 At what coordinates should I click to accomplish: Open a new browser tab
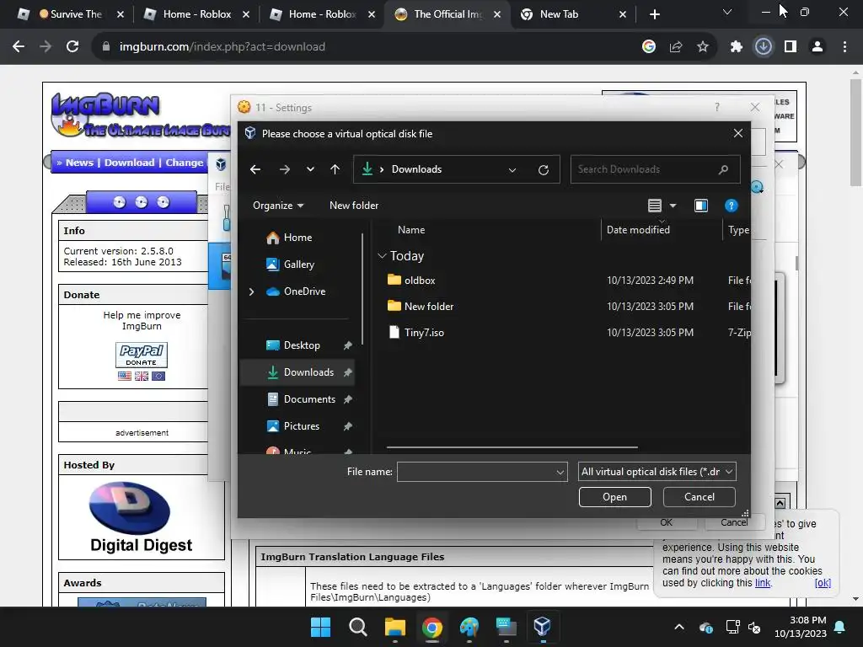654,14
